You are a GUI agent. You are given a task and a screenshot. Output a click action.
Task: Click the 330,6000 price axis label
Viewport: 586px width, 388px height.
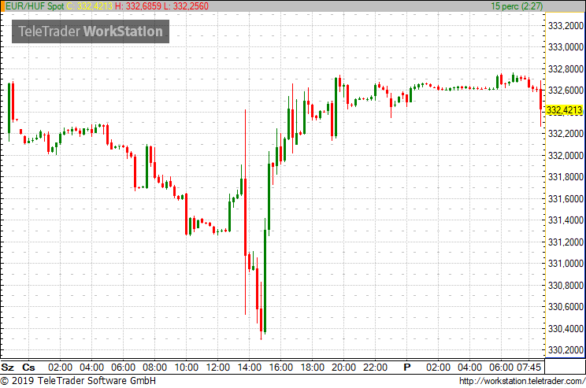[566, 307]
